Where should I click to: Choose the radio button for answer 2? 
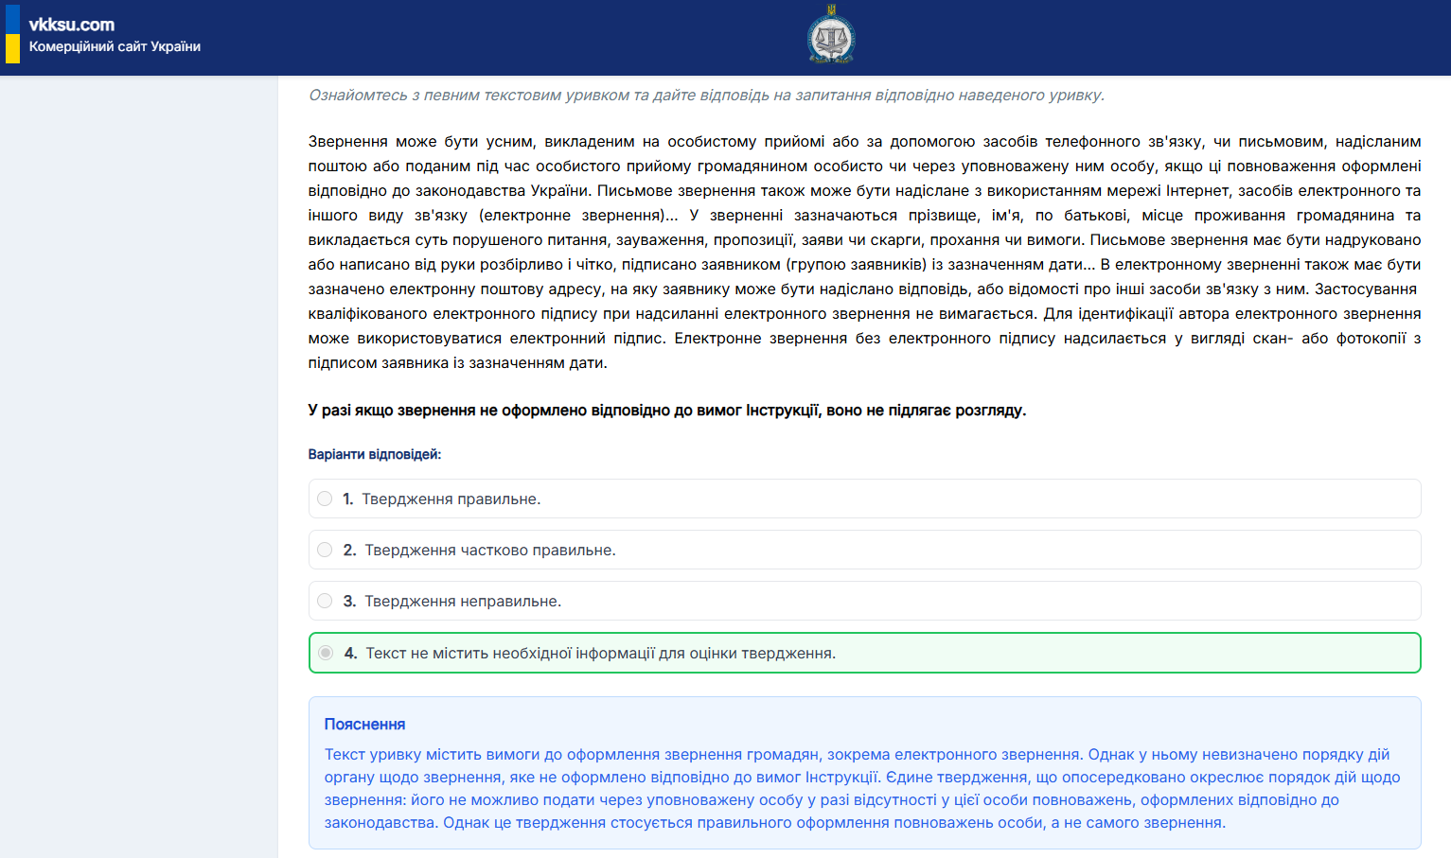325,550
